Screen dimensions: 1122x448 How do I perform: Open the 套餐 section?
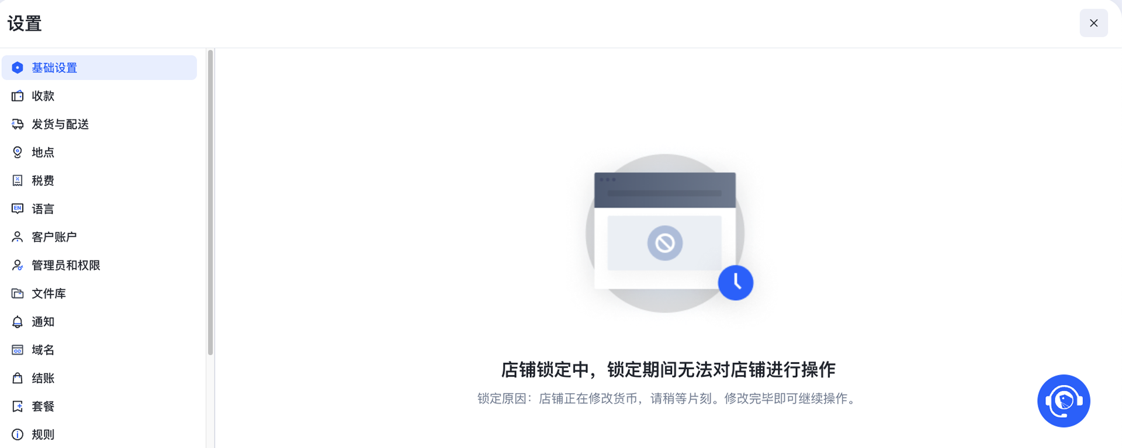(x=99, y=407)
